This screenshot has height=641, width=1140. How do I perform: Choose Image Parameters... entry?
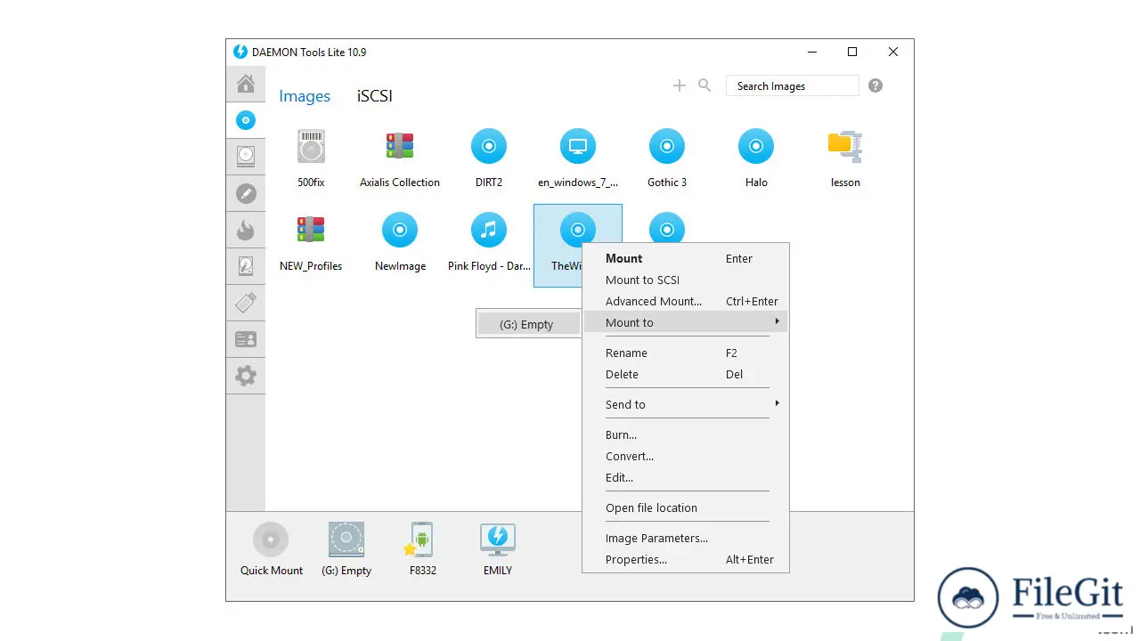click(686, 538)
